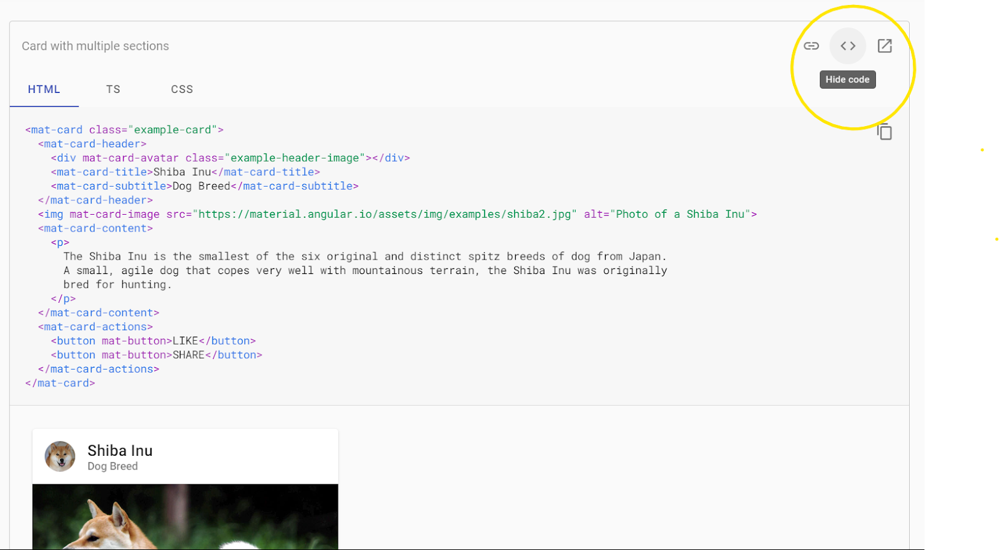Click the mat-card-subtitle Dog Breed code line
This screenshot has height=550, width=999.
[204, 186]
